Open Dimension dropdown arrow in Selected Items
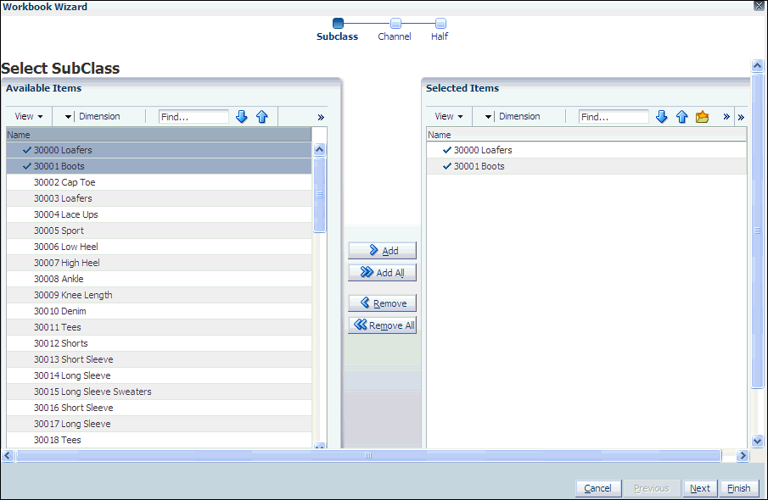This screenshot has width=768, height=500. (x=488, y=116)
